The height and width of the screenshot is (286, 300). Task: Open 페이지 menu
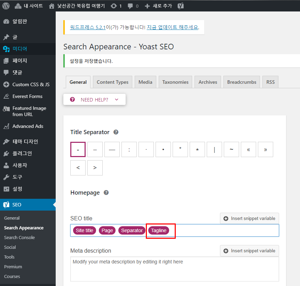click(x=28, y=61)
